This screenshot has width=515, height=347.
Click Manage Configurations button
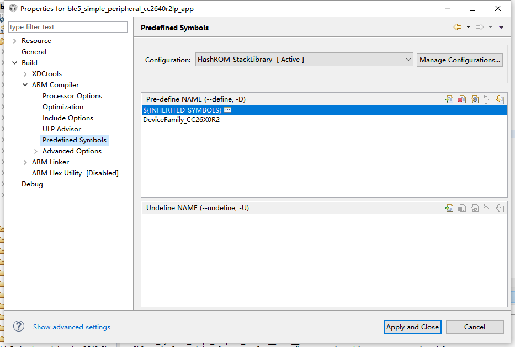click(x=459, y=60)
